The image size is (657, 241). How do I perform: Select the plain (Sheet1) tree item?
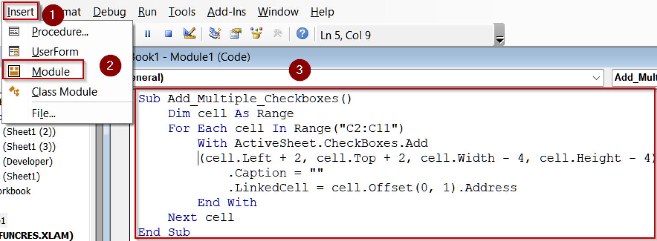point(21,176)
